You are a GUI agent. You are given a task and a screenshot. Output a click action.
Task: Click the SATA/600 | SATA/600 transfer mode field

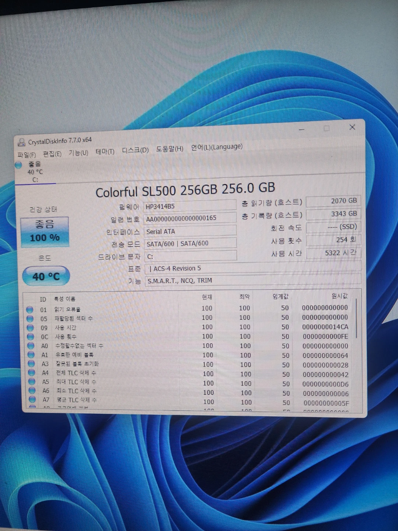191,243
